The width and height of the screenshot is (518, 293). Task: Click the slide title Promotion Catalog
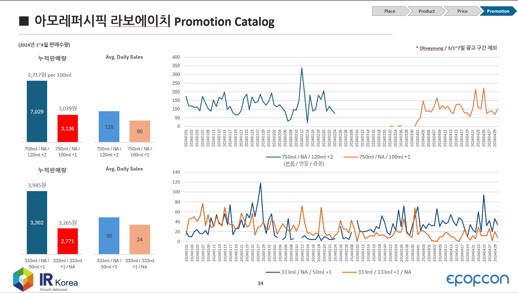pyautogui.click(x=154, y=21)
